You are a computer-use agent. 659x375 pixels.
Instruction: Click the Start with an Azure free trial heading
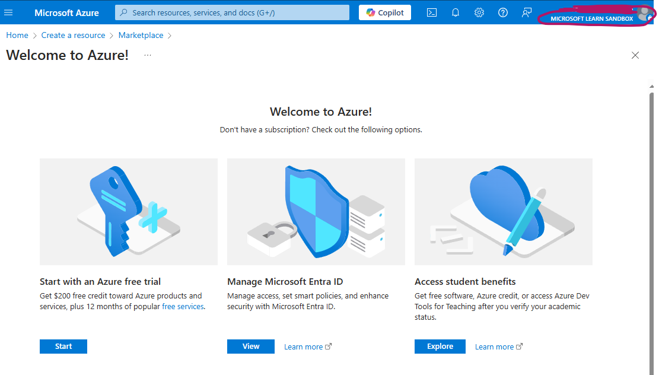(100, 282)
